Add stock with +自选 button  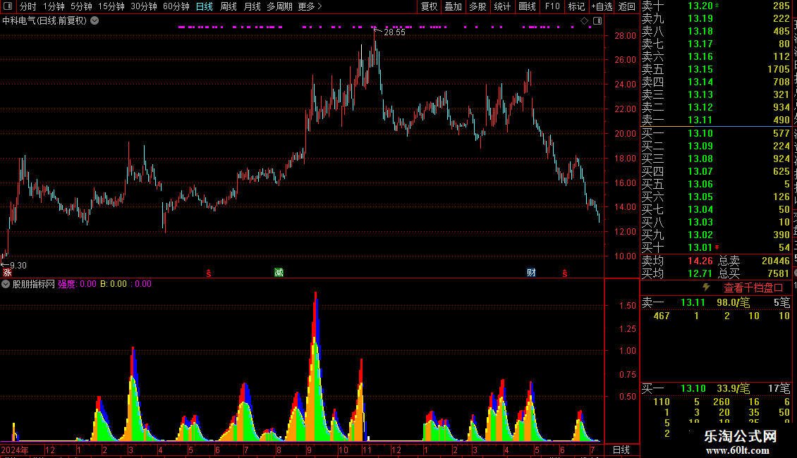click(x=602, y=6)
